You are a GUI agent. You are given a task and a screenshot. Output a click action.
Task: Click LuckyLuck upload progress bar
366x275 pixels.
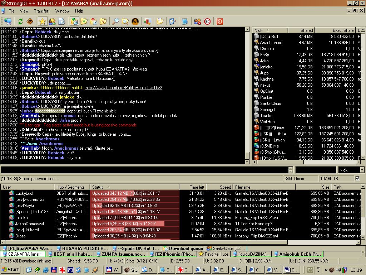(x=134, y=193)
